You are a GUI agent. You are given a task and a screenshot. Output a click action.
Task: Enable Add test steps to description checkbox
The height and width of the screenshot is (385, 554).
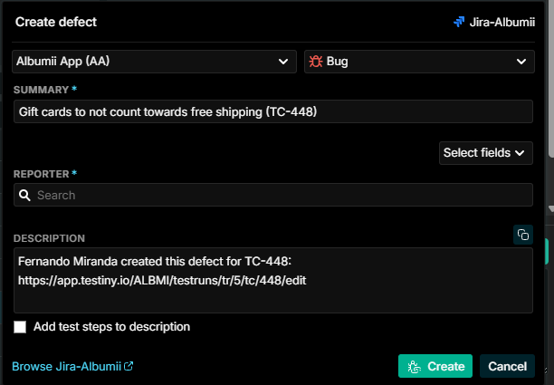[x=20, y=327]
